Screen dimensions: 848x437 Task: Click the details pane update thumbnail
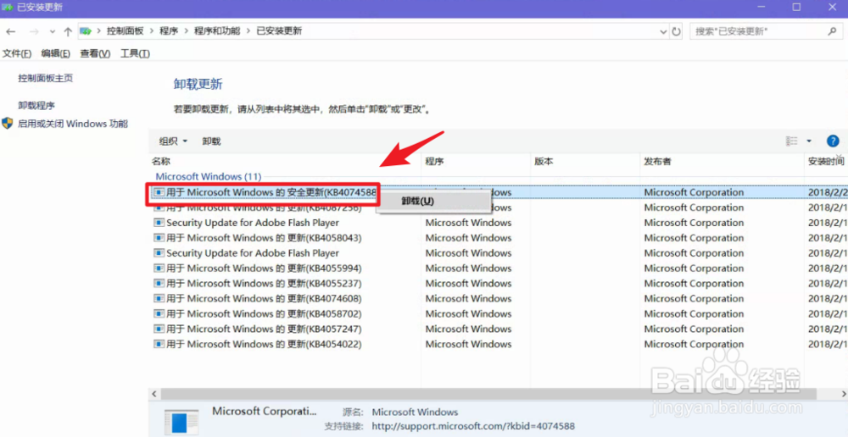(x=181, y=422)
